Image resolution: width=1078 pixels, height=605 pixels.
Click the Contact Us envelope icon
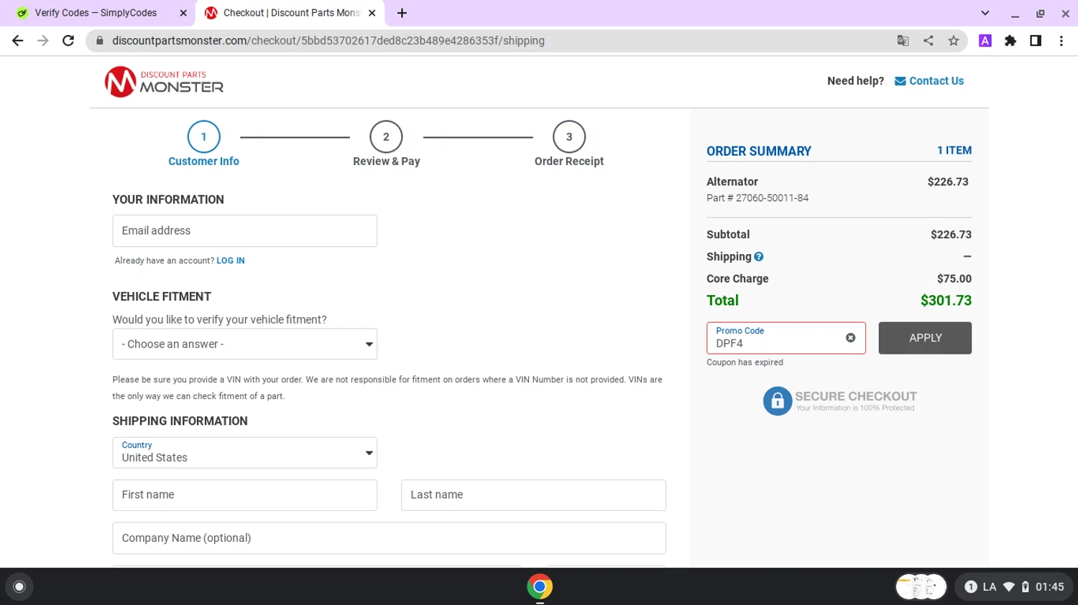[x=900, y=81]
